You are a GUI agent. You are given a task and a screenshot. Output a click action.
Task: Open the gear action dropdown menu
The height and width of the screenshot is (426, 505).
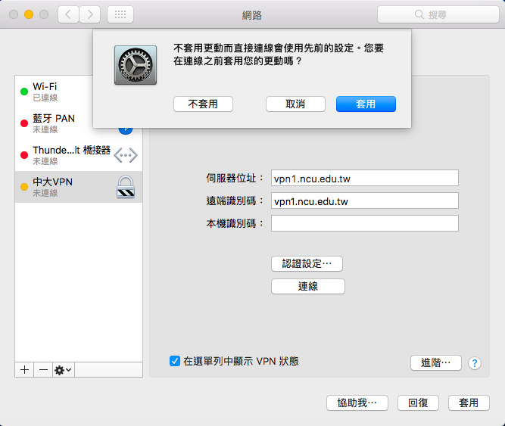click(x=63, y=369)
